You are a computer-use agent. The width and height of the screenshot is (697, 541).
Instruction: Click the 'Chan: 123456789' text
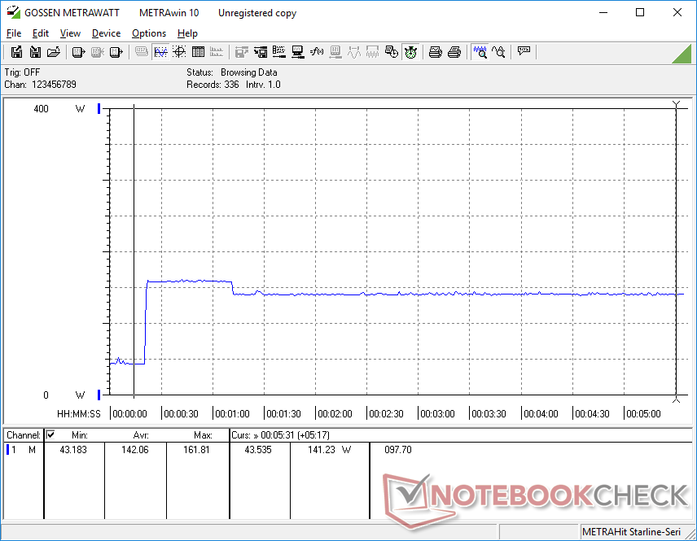coord(41,85)
